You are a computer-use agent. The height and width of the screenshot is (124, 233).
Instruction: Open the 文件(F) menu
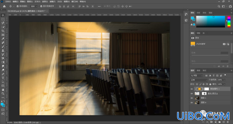click(x=8, y=1)
